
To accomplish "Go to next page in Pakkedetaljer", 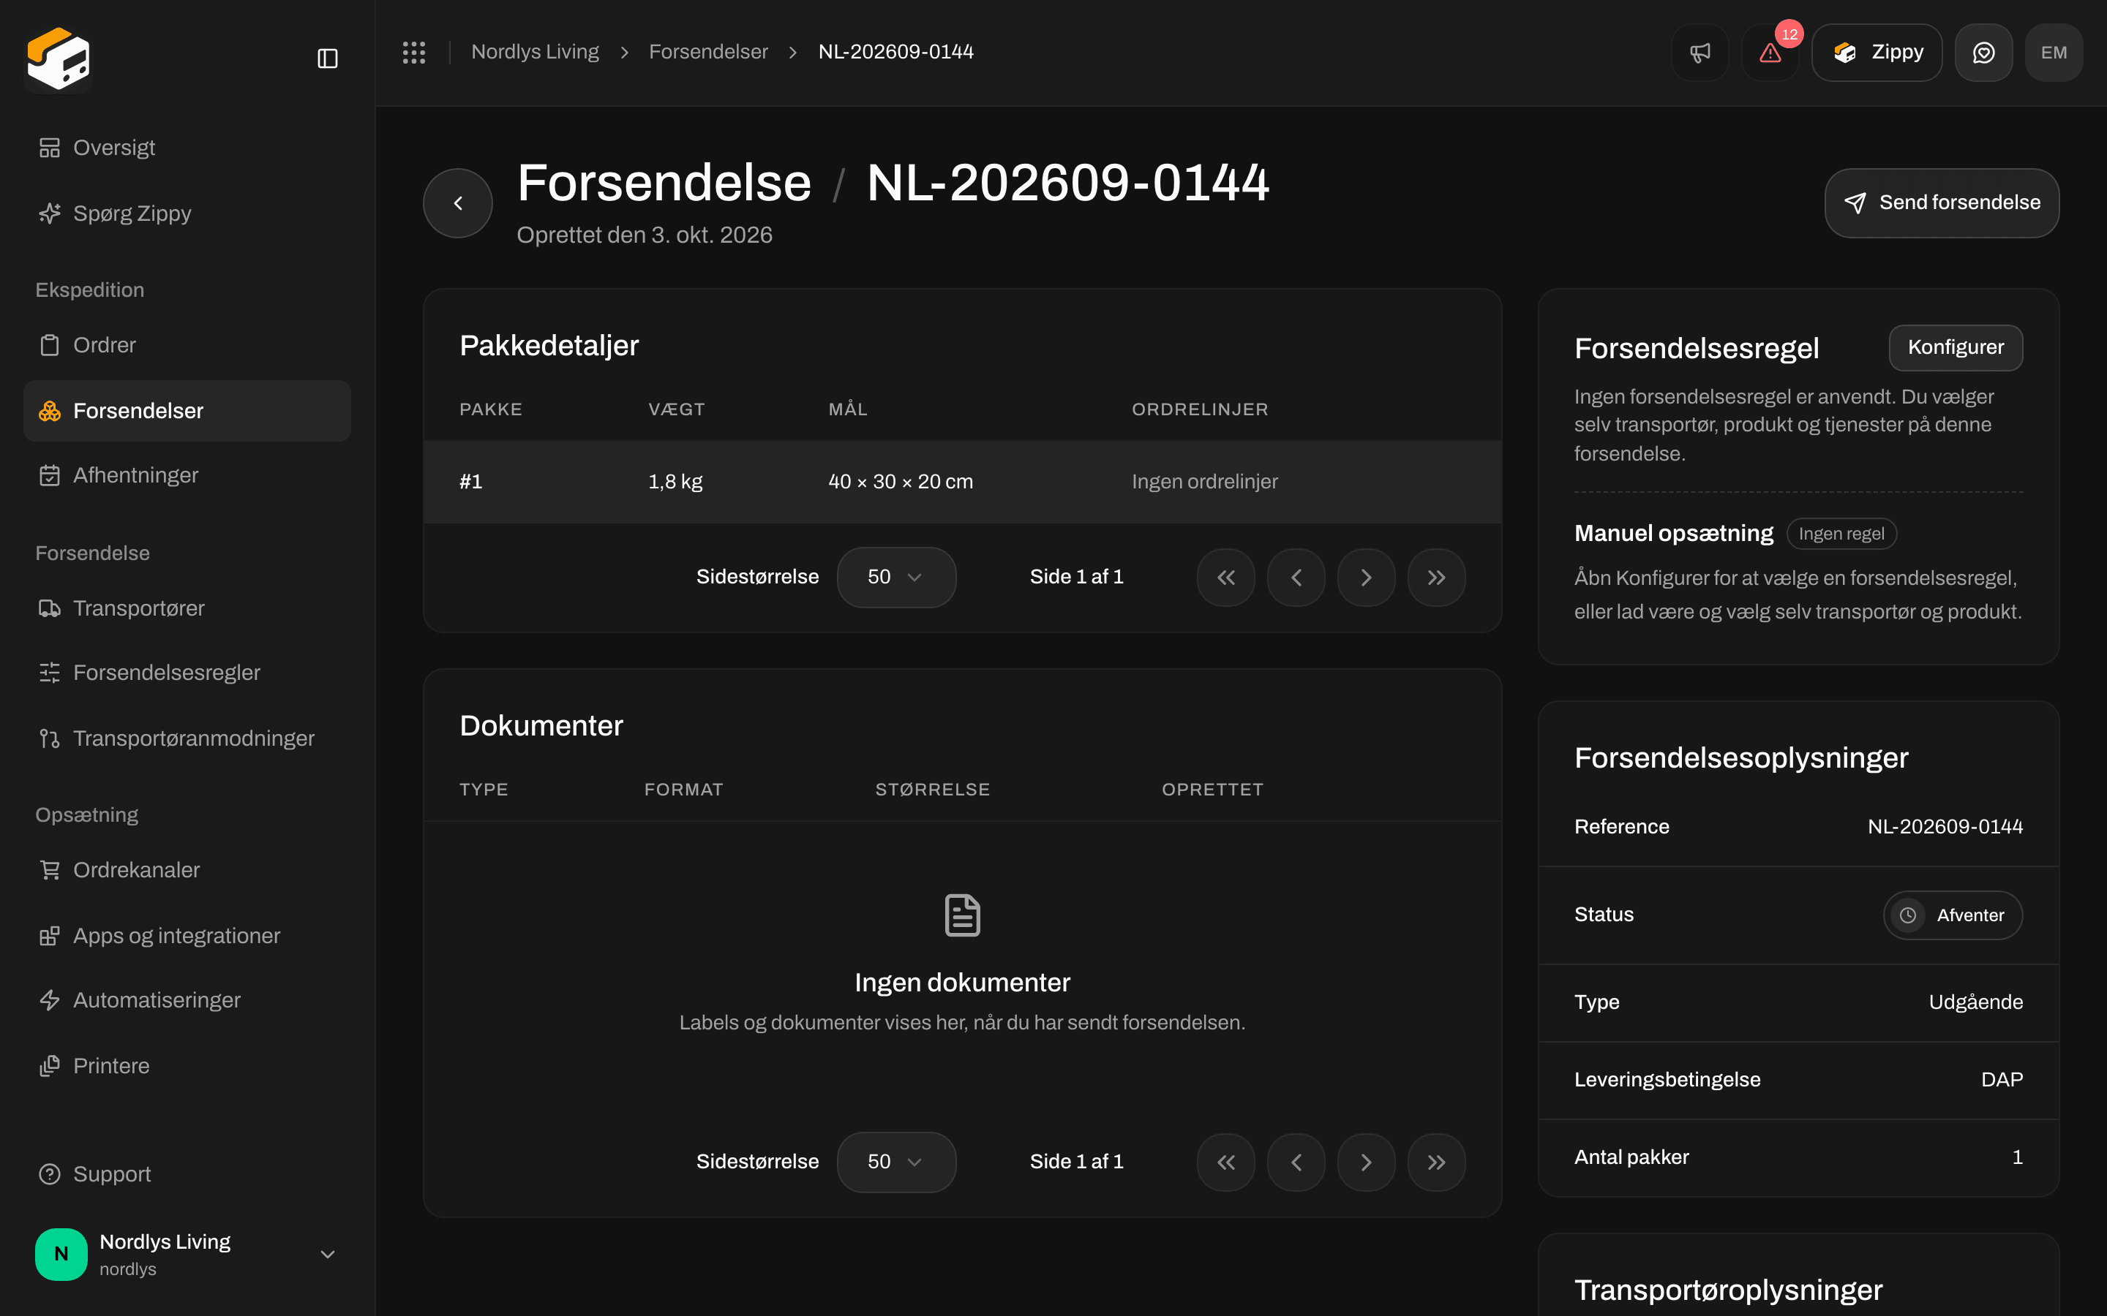I will pyautogui.click(x=1366, y=577).
